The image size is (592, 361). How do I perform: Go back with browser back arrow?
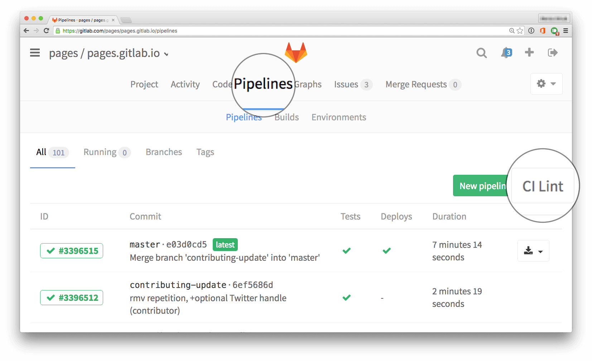click(x=26, y=31)
